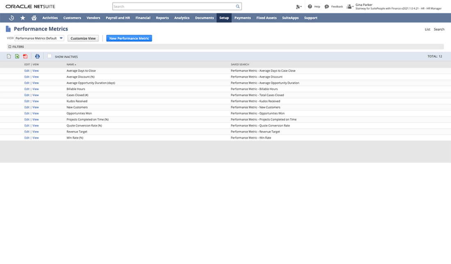Sort the list by the Name column header
451x264 pixels.
click(x=71, y=64)
